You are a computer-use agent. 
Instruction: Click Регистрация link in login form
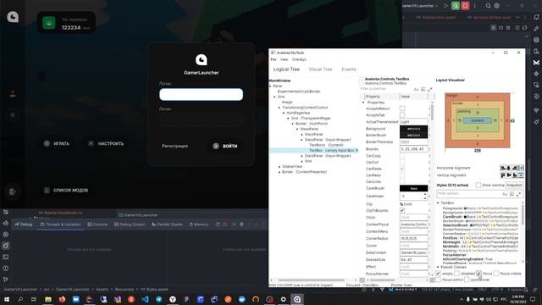pyautogui.click(x=175, y=147)
